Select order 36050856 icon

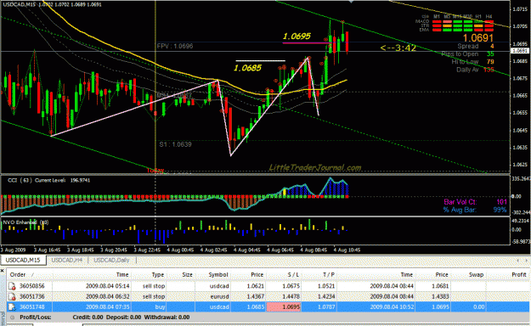tap(12, 286)
